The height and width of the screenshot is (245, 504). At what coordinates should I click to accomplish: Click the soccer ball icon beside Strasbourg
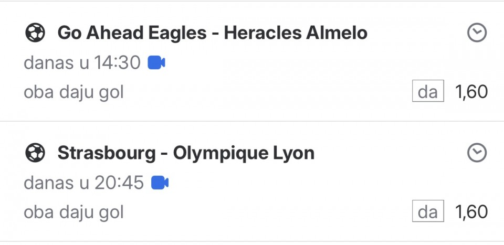(35, 153)
